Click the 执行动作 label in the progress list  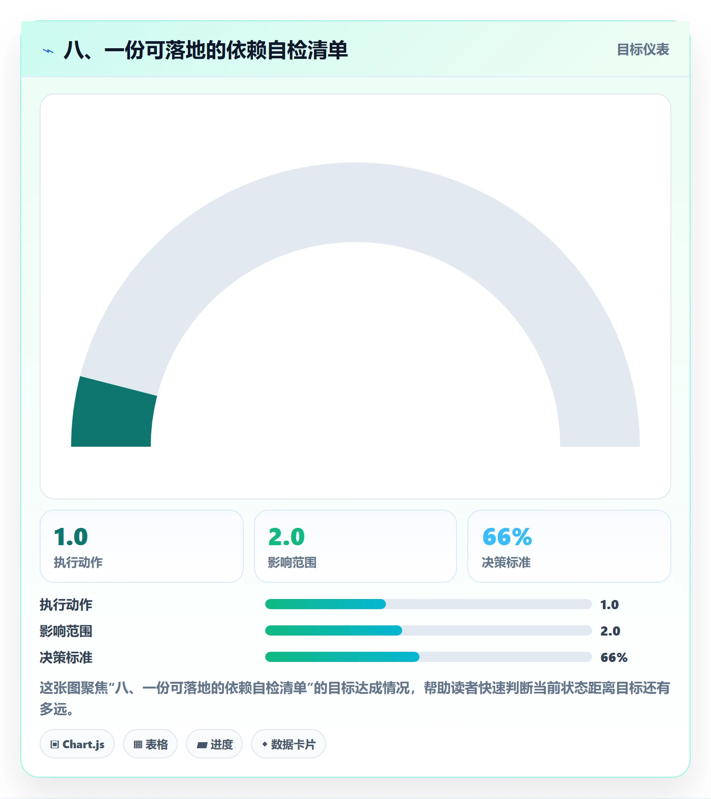(x=66, y=605)
